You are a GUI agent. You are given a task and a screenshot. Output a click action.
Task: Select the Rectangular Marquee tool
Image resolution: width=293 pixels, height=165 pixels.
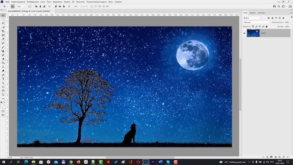click(3, 19)
